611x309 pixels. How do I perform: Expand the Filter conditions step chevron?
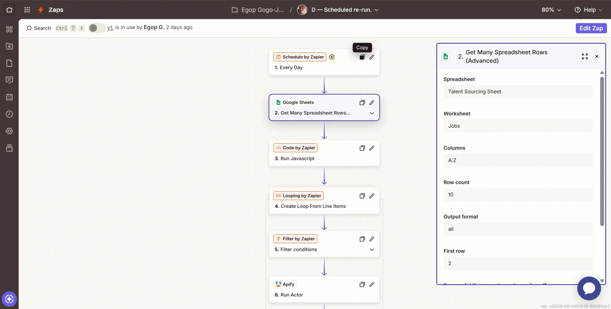372,250
